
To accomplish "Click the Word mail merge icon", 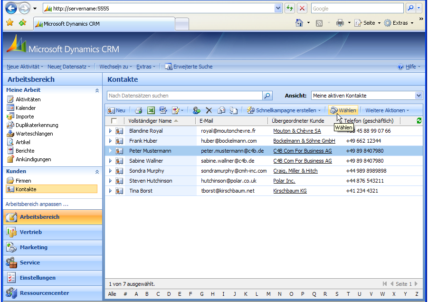I will [x=163, y=110].
